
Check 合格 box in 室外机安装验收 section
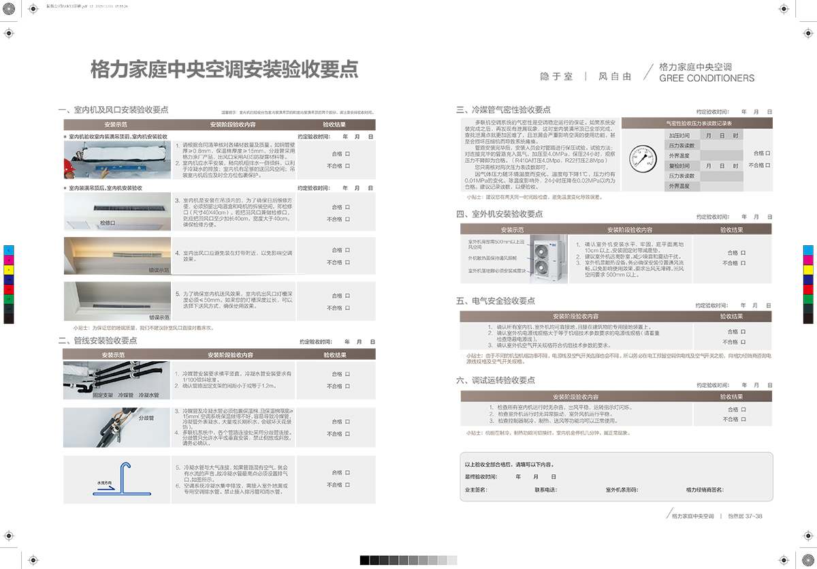(743, 253)
